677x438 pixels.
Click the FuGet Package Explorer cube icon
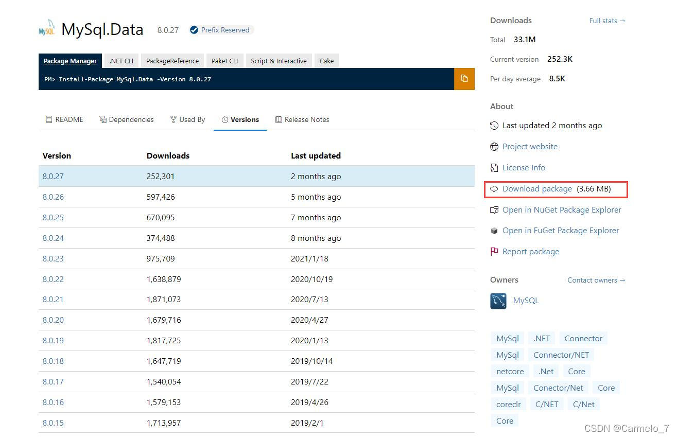[x=494, y=231]
